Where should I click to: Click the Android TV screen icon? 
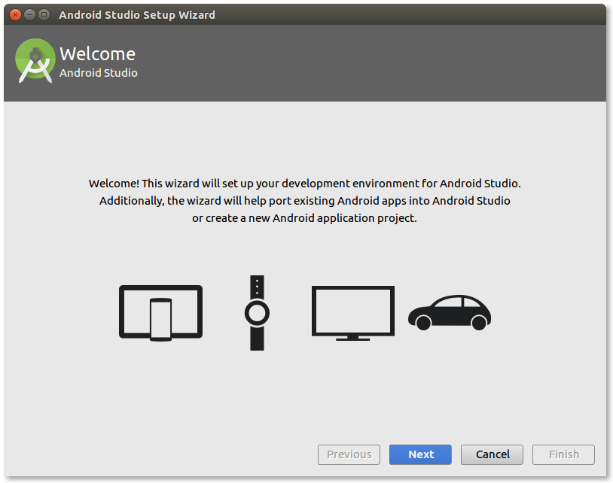pyautogui.click(x=353, y=313)
